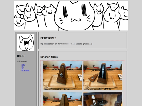Open the bottom-left metronome photo
The height and width of the screenshot is (106, 142).
pyautogui.click(x=63, y=99)
